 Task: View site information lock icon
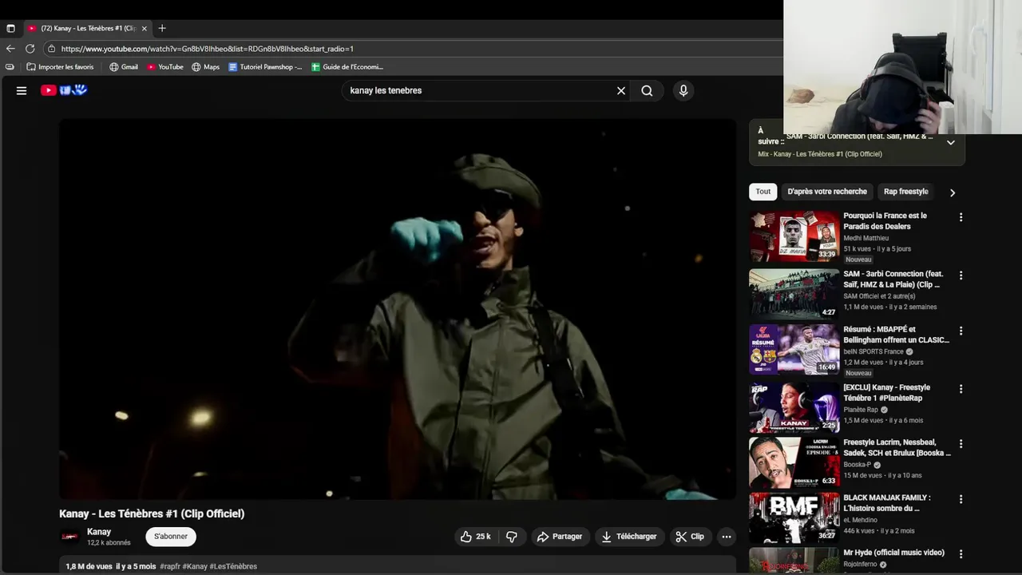(x=51, y=49)
